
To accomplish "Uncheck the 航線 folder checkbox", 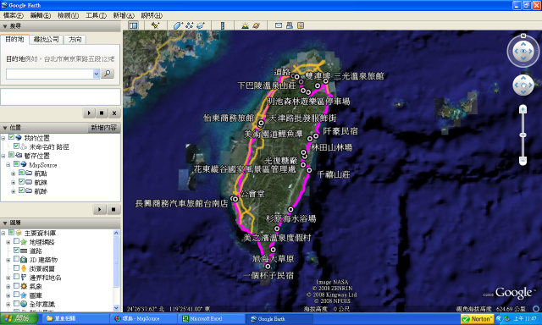I will 21,181.
